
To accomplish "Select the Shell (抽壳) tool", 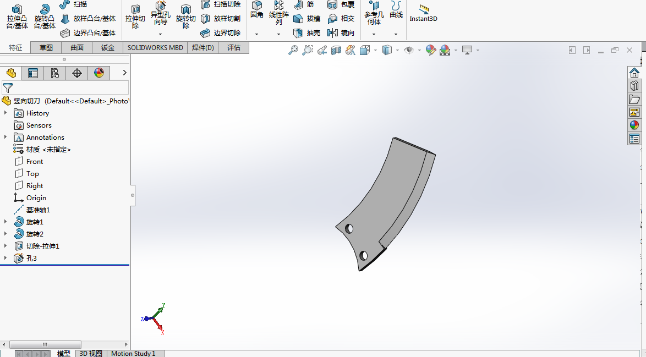I will click(x=307, y=33).
